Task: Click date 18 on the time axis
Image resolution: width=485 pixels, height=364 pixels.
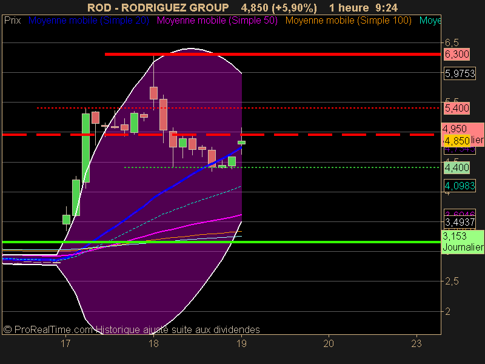Action: 153,343
